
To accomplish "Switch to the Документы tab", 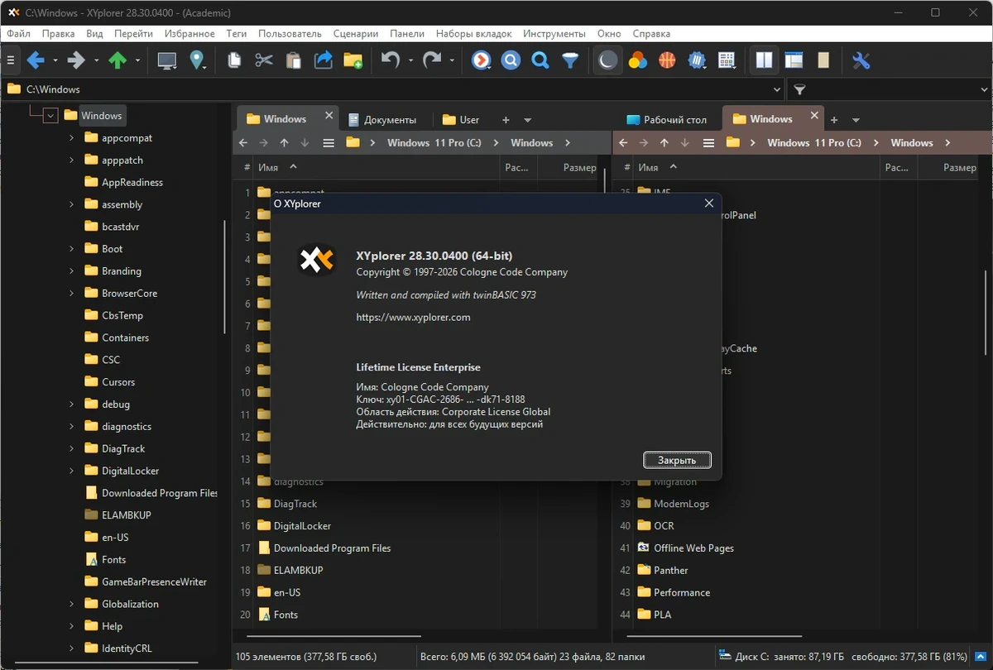I will (x=381, y=120).
